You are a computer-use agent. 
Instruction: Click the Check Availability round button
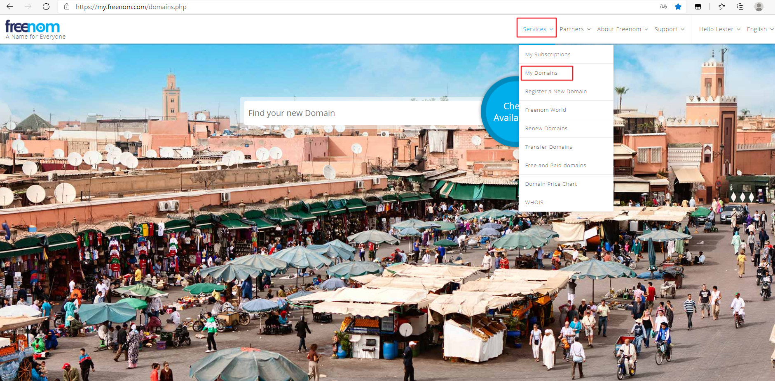[x=501, y=111]
